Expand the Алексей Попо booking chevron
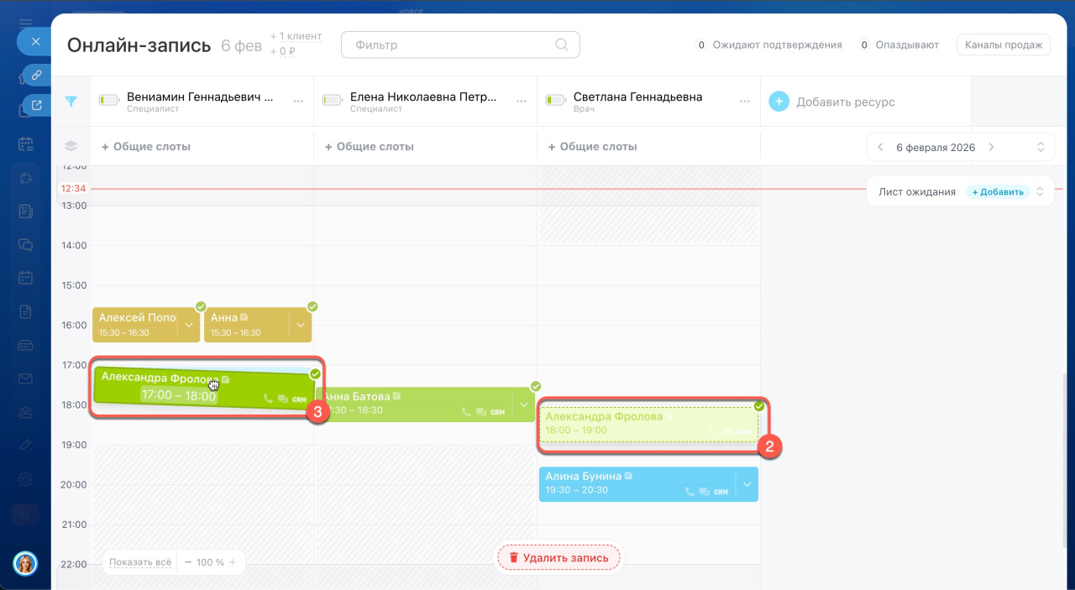Screen dimensions: 1075x590 pos(189,325)
